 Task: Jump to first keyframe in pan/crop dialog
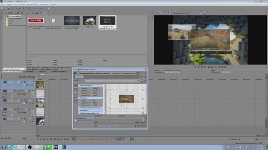click(100, 126)
